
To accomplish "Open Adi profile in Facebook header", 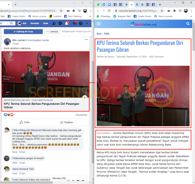I will click(x=22, y=23).
